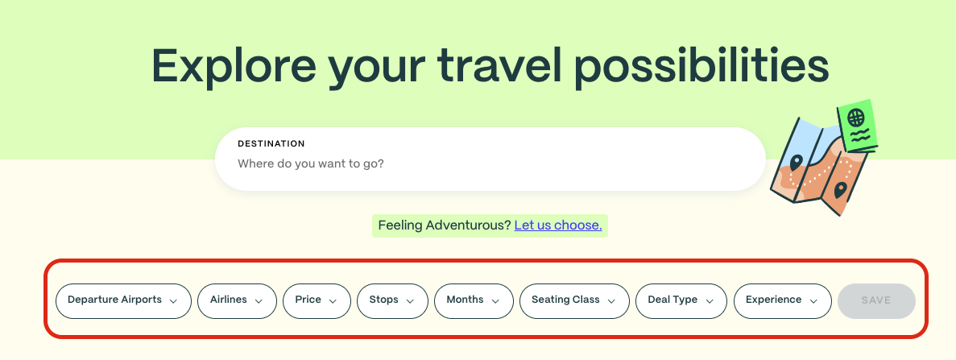Click the chevron arrow next to Experience
956x360 pixels.
(813, 301)
